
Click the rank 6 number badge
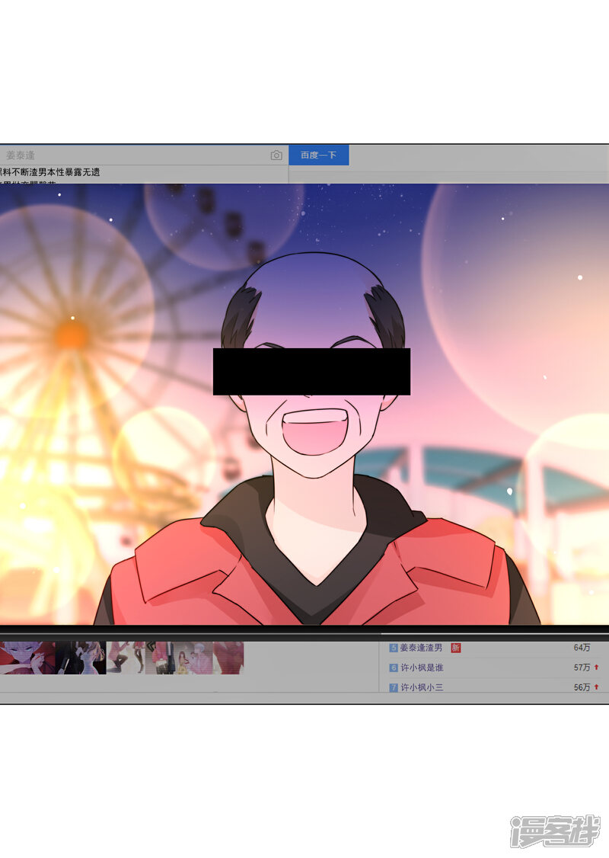394,668
